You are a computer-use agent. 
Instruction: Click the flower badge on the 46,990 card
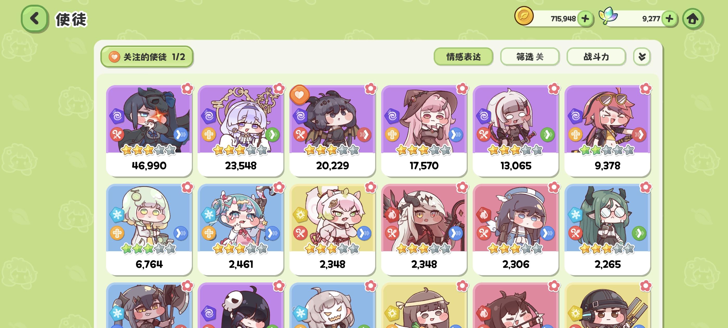[187, 89]
